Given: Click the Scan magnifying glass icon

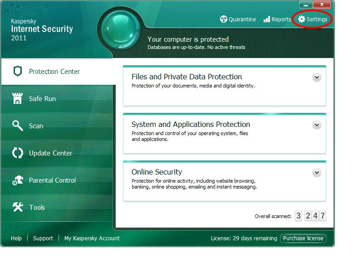Looking at the screenshot, I should 18,126.
